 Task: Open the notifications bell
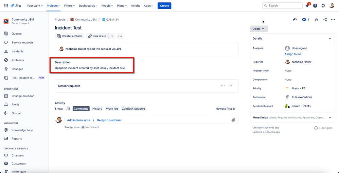307,6
